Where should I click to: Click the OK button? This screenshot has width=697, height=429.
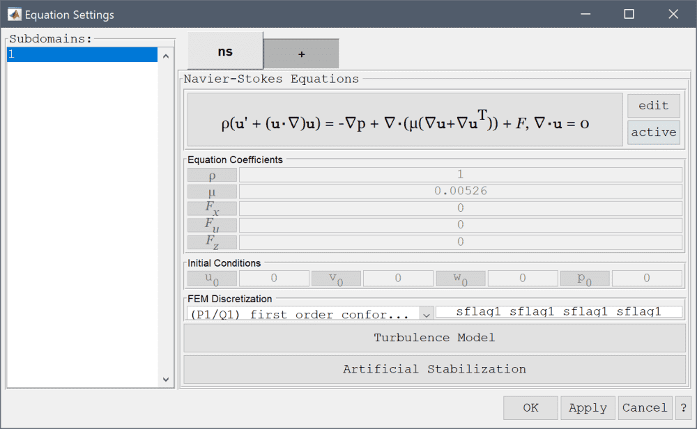click(x=530, y=407)
